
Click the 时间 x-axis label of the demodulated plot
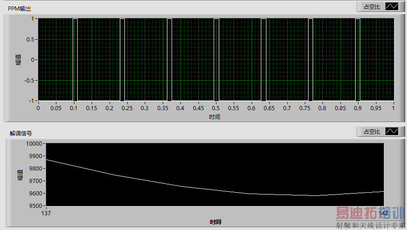click(216, 222)
